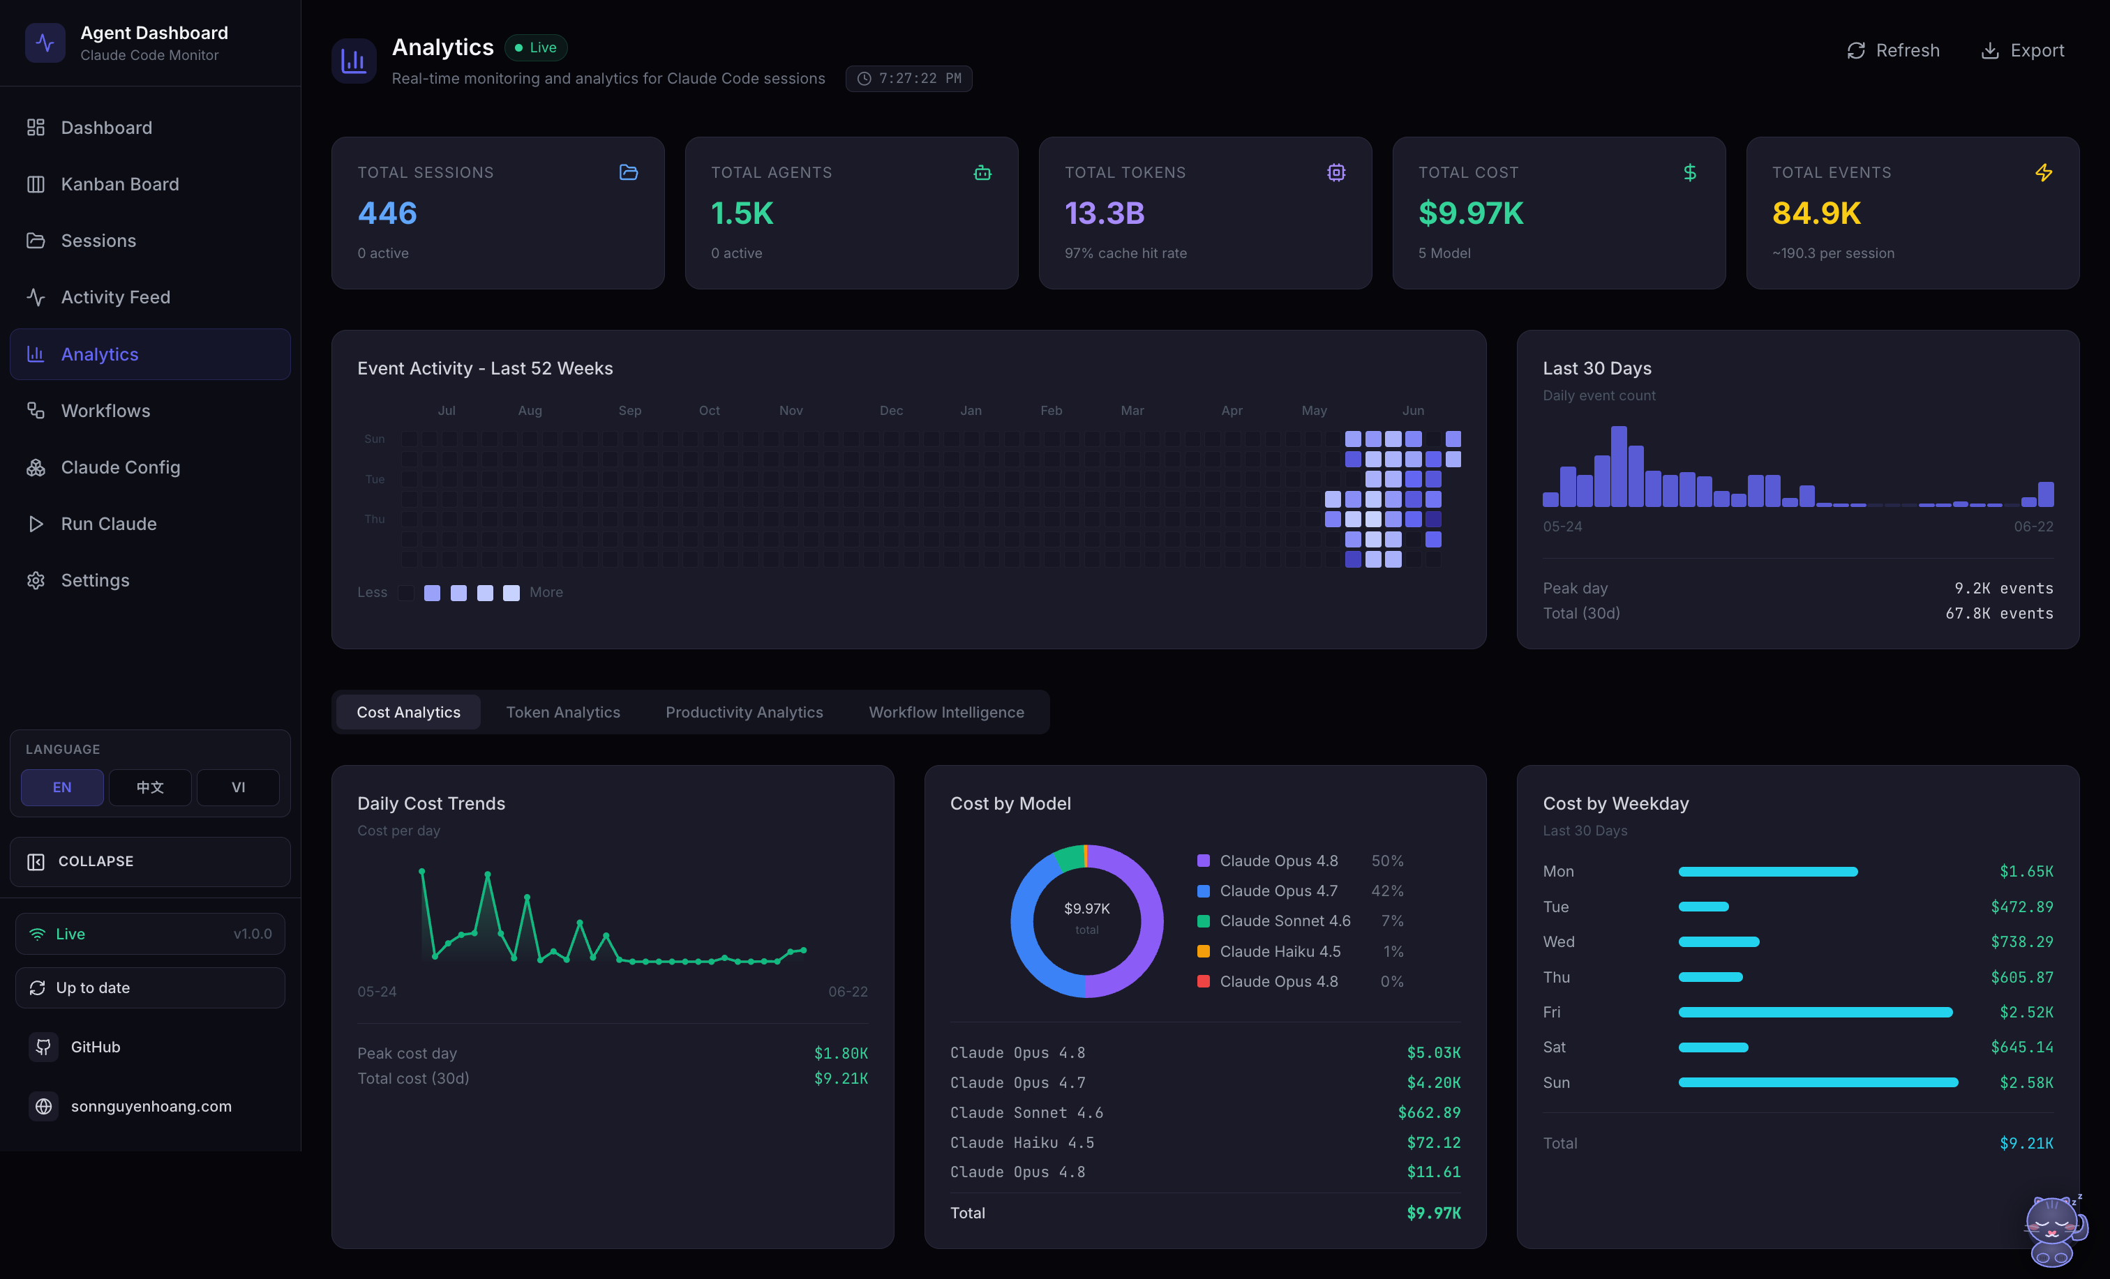Click the GitHub icon in sidebar
Screen dimensions: 2110x1279
(x=44, y=1047)
